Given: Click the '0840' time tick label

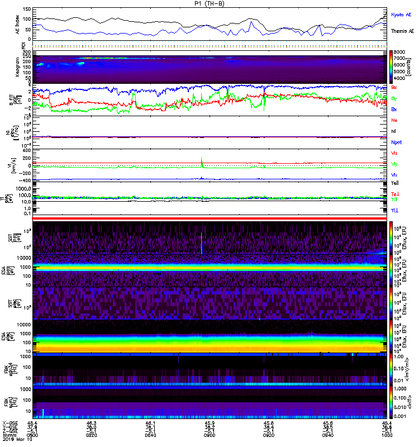Looking at the screenshot, I should pos(150,435).
